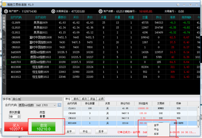Screen dimensions: 202x138
Task: Select the HSI1612 恒生指数1612 row
Action: [103, 77]
